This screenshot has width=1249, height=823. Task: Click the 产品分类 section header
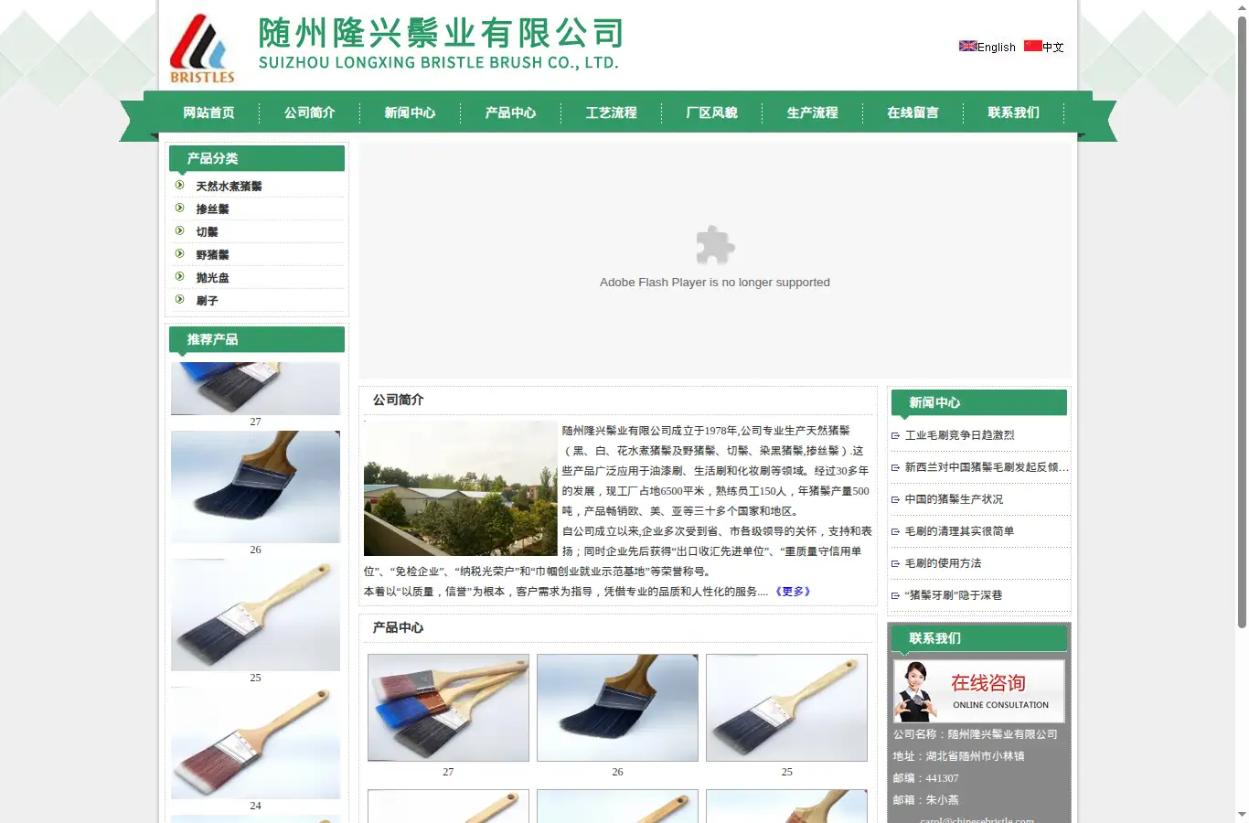click(x=257, y=158)
